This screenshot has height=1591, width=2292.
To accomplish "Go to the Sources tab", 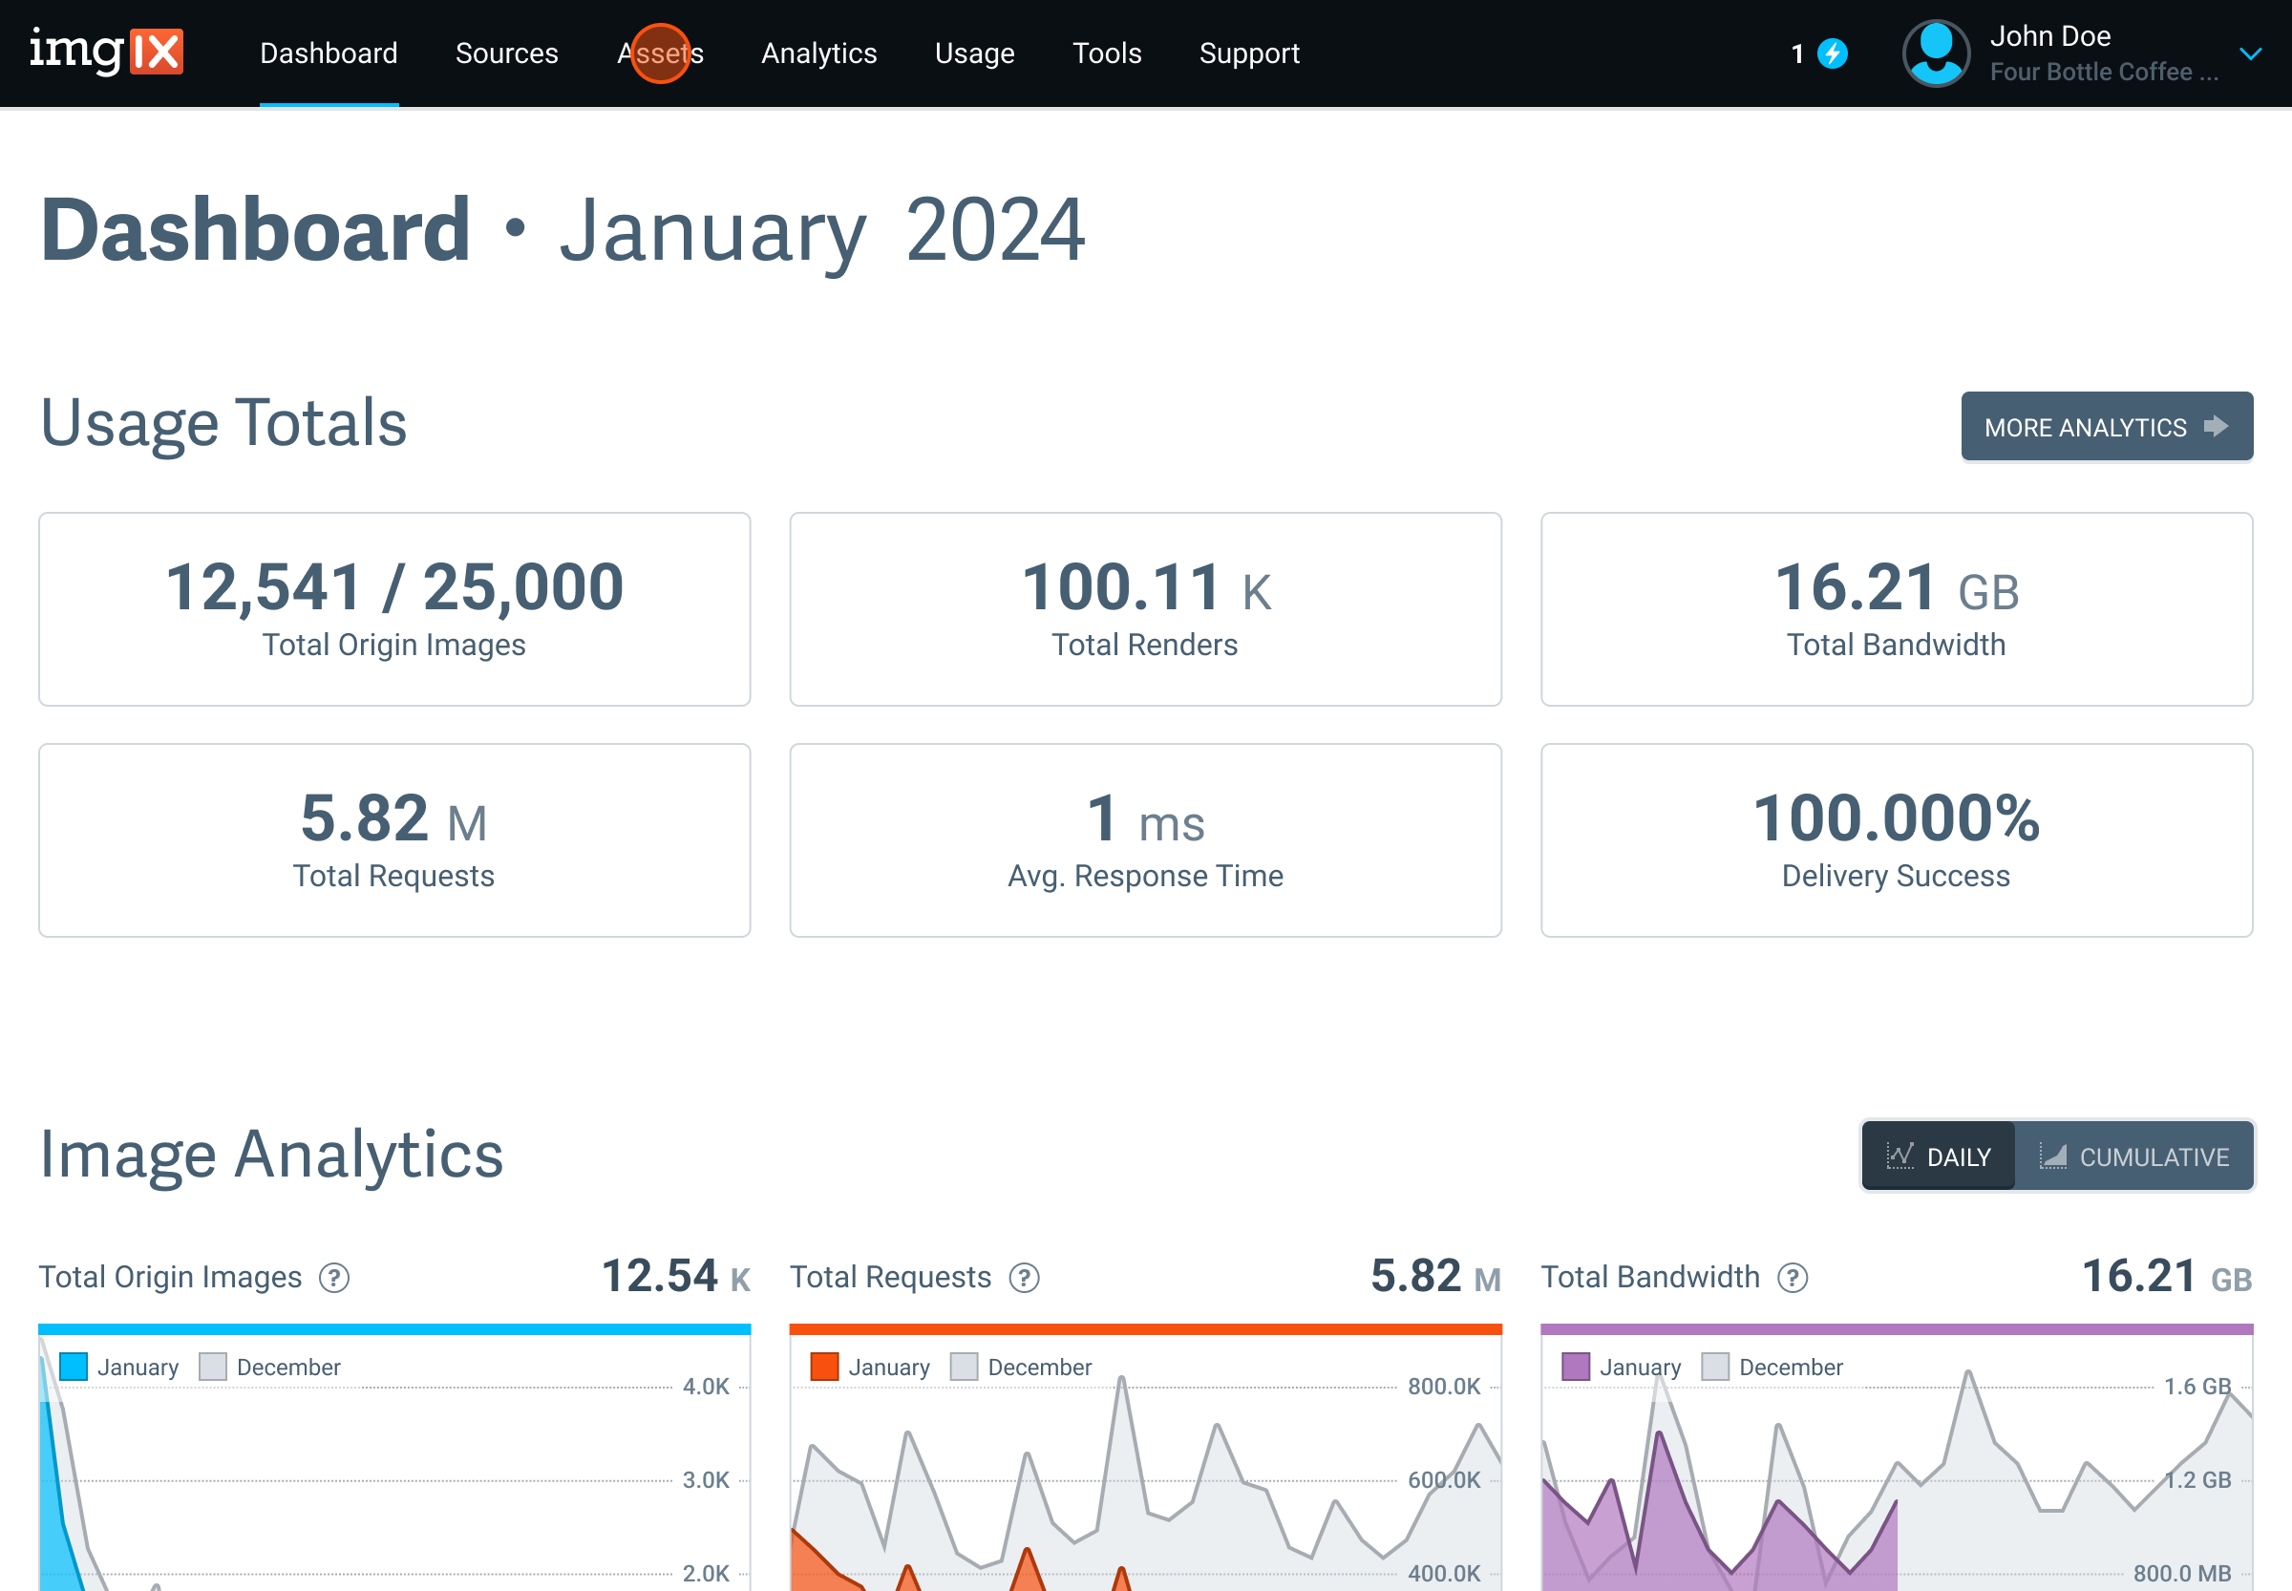I will (506, 53).
